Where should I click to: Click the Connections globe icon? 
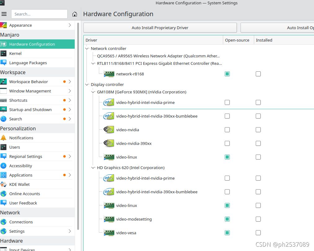pos(3,222)
